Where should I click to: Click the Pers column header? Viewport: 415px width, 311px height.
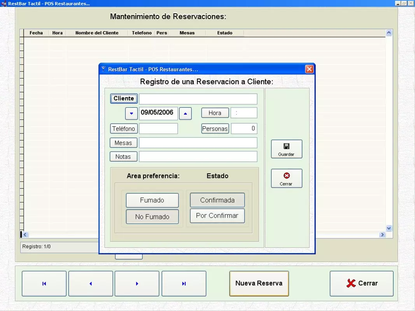[x=162, y=33]
